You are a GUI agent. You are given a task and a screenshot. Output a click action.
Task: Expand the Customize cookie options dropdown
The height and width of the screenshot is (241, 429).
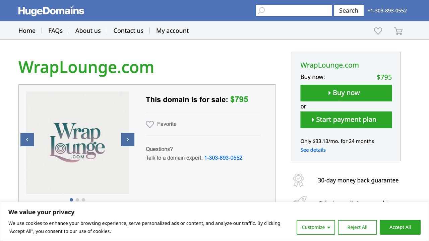point(316,227)
